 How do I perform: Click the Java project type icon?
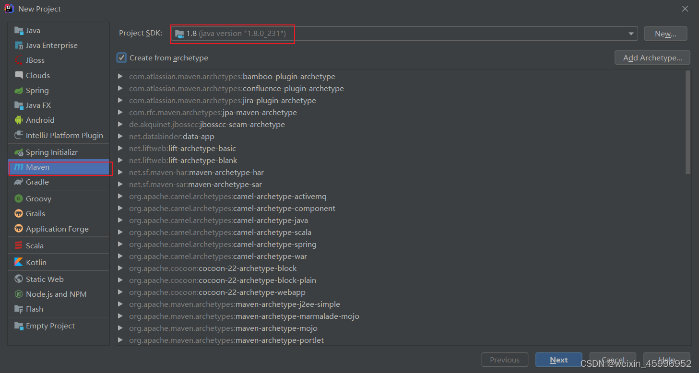[x=19, y=31]
